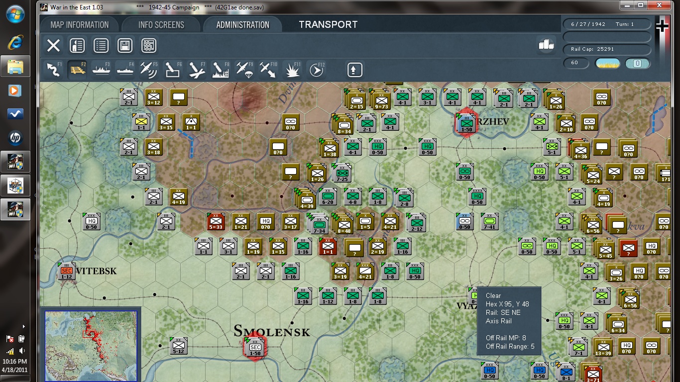Click the strategic minimap thumbnail
The height and width of the screenshot is (382, 680).
pyautogui.click(x=91, y=345)
